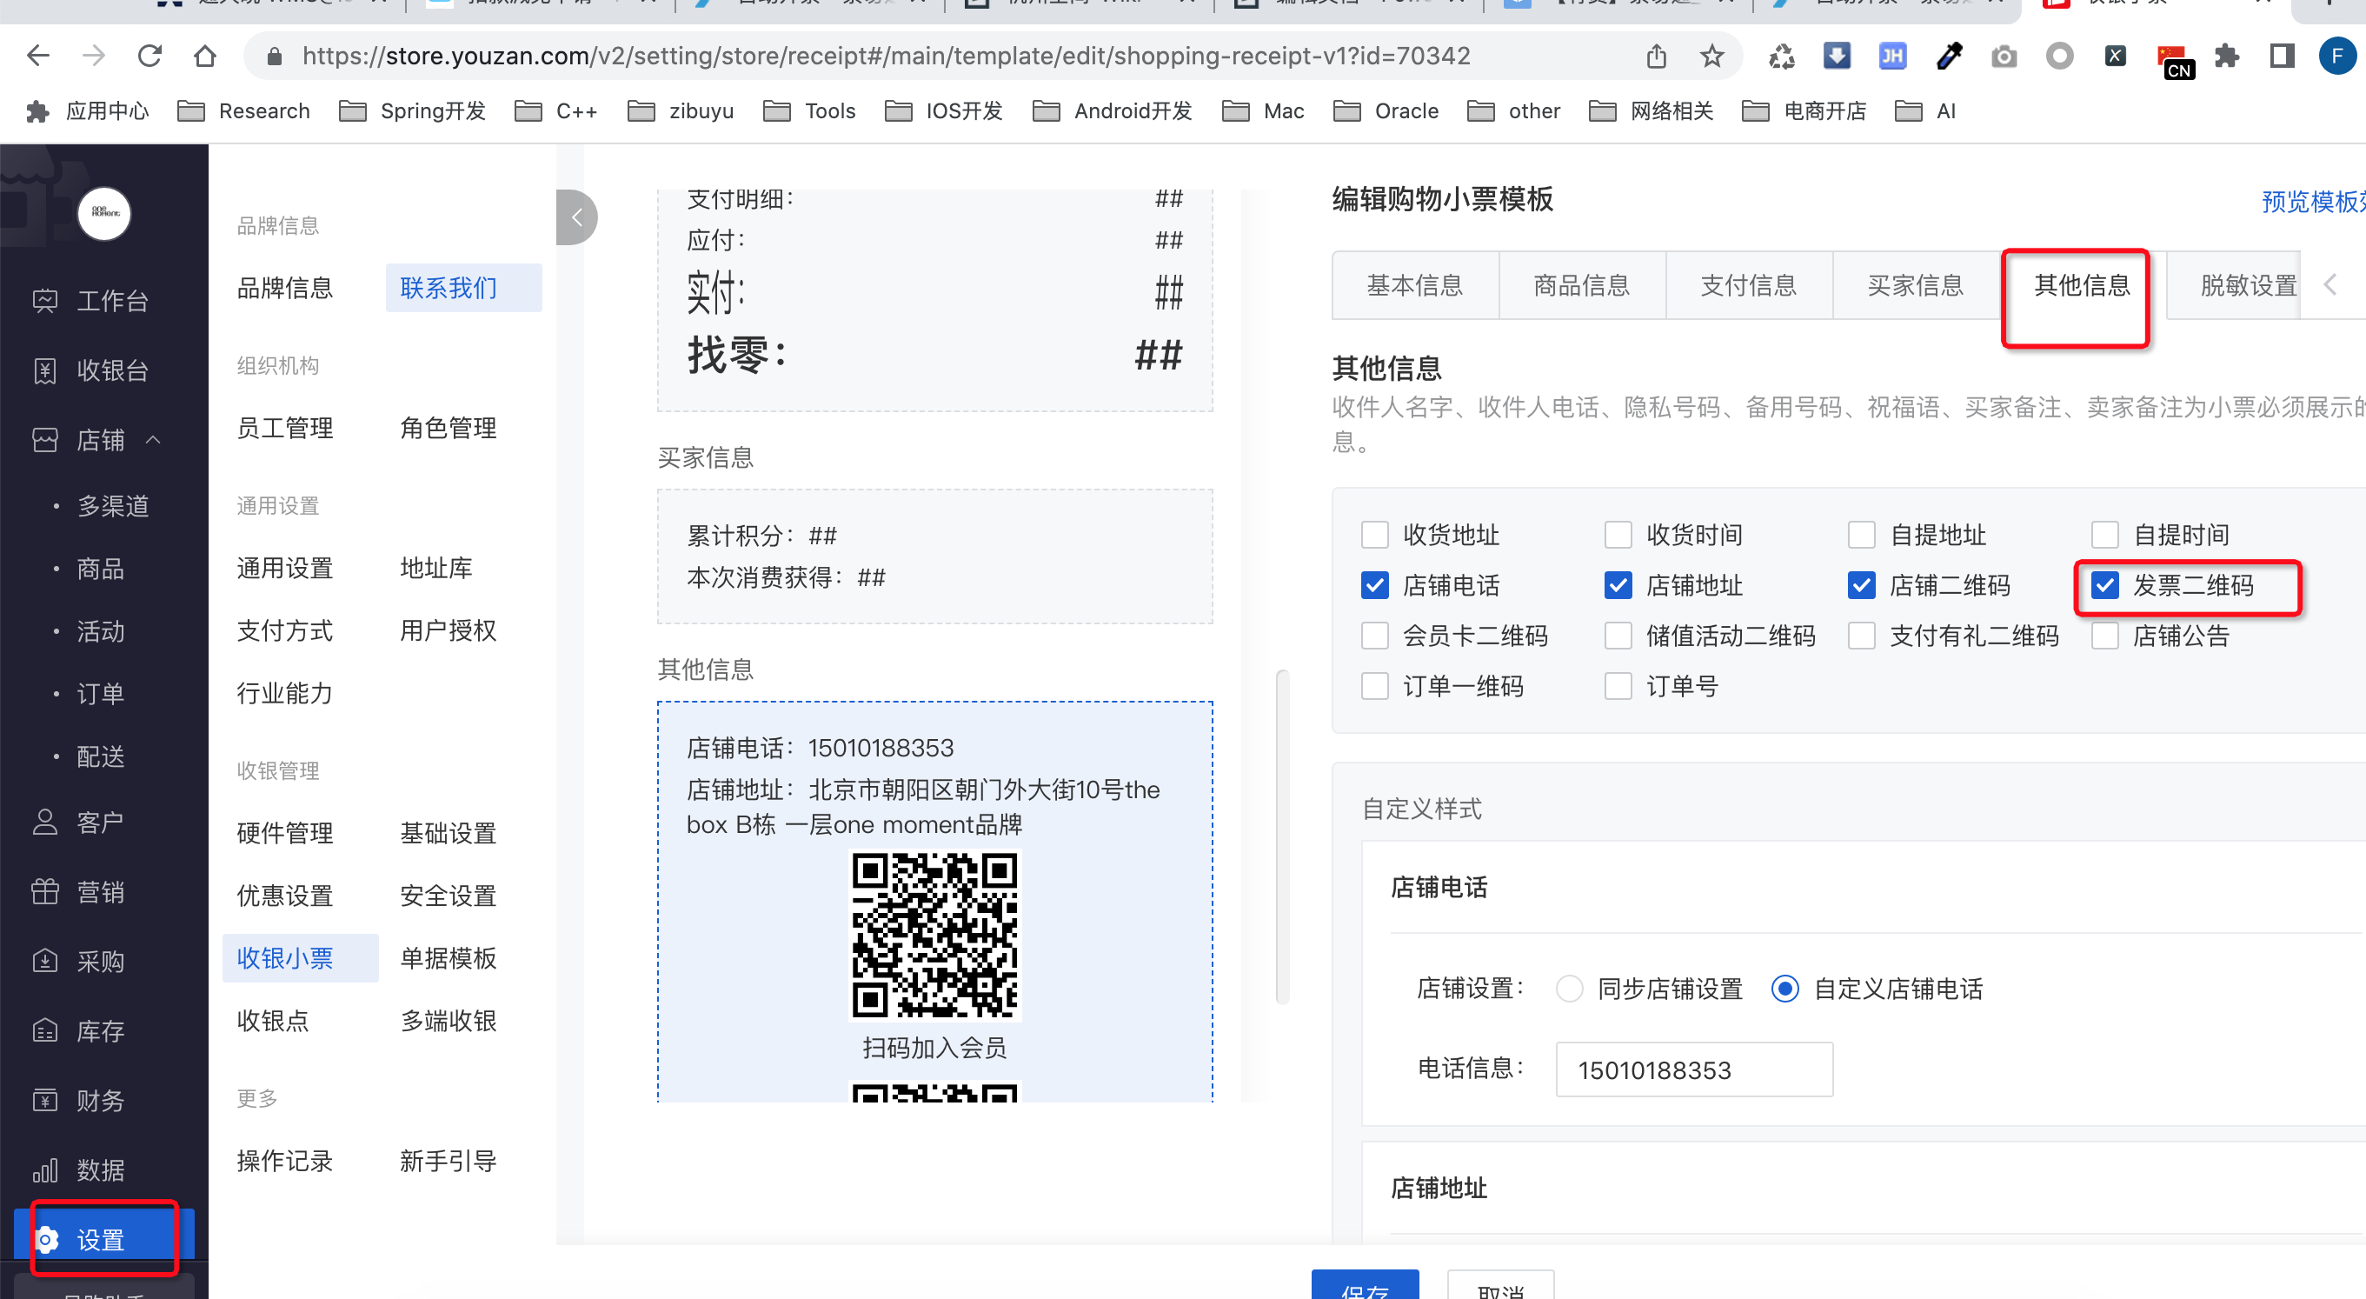2366x1299 pixels.
Task: Bookmark page with the star icon
Action: 1711,56
